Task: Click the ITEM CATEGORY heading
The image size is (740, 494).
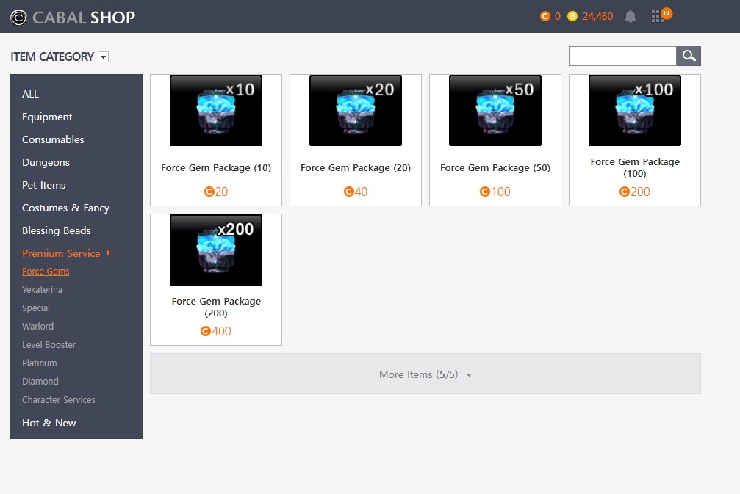Action: pos(52,57)
